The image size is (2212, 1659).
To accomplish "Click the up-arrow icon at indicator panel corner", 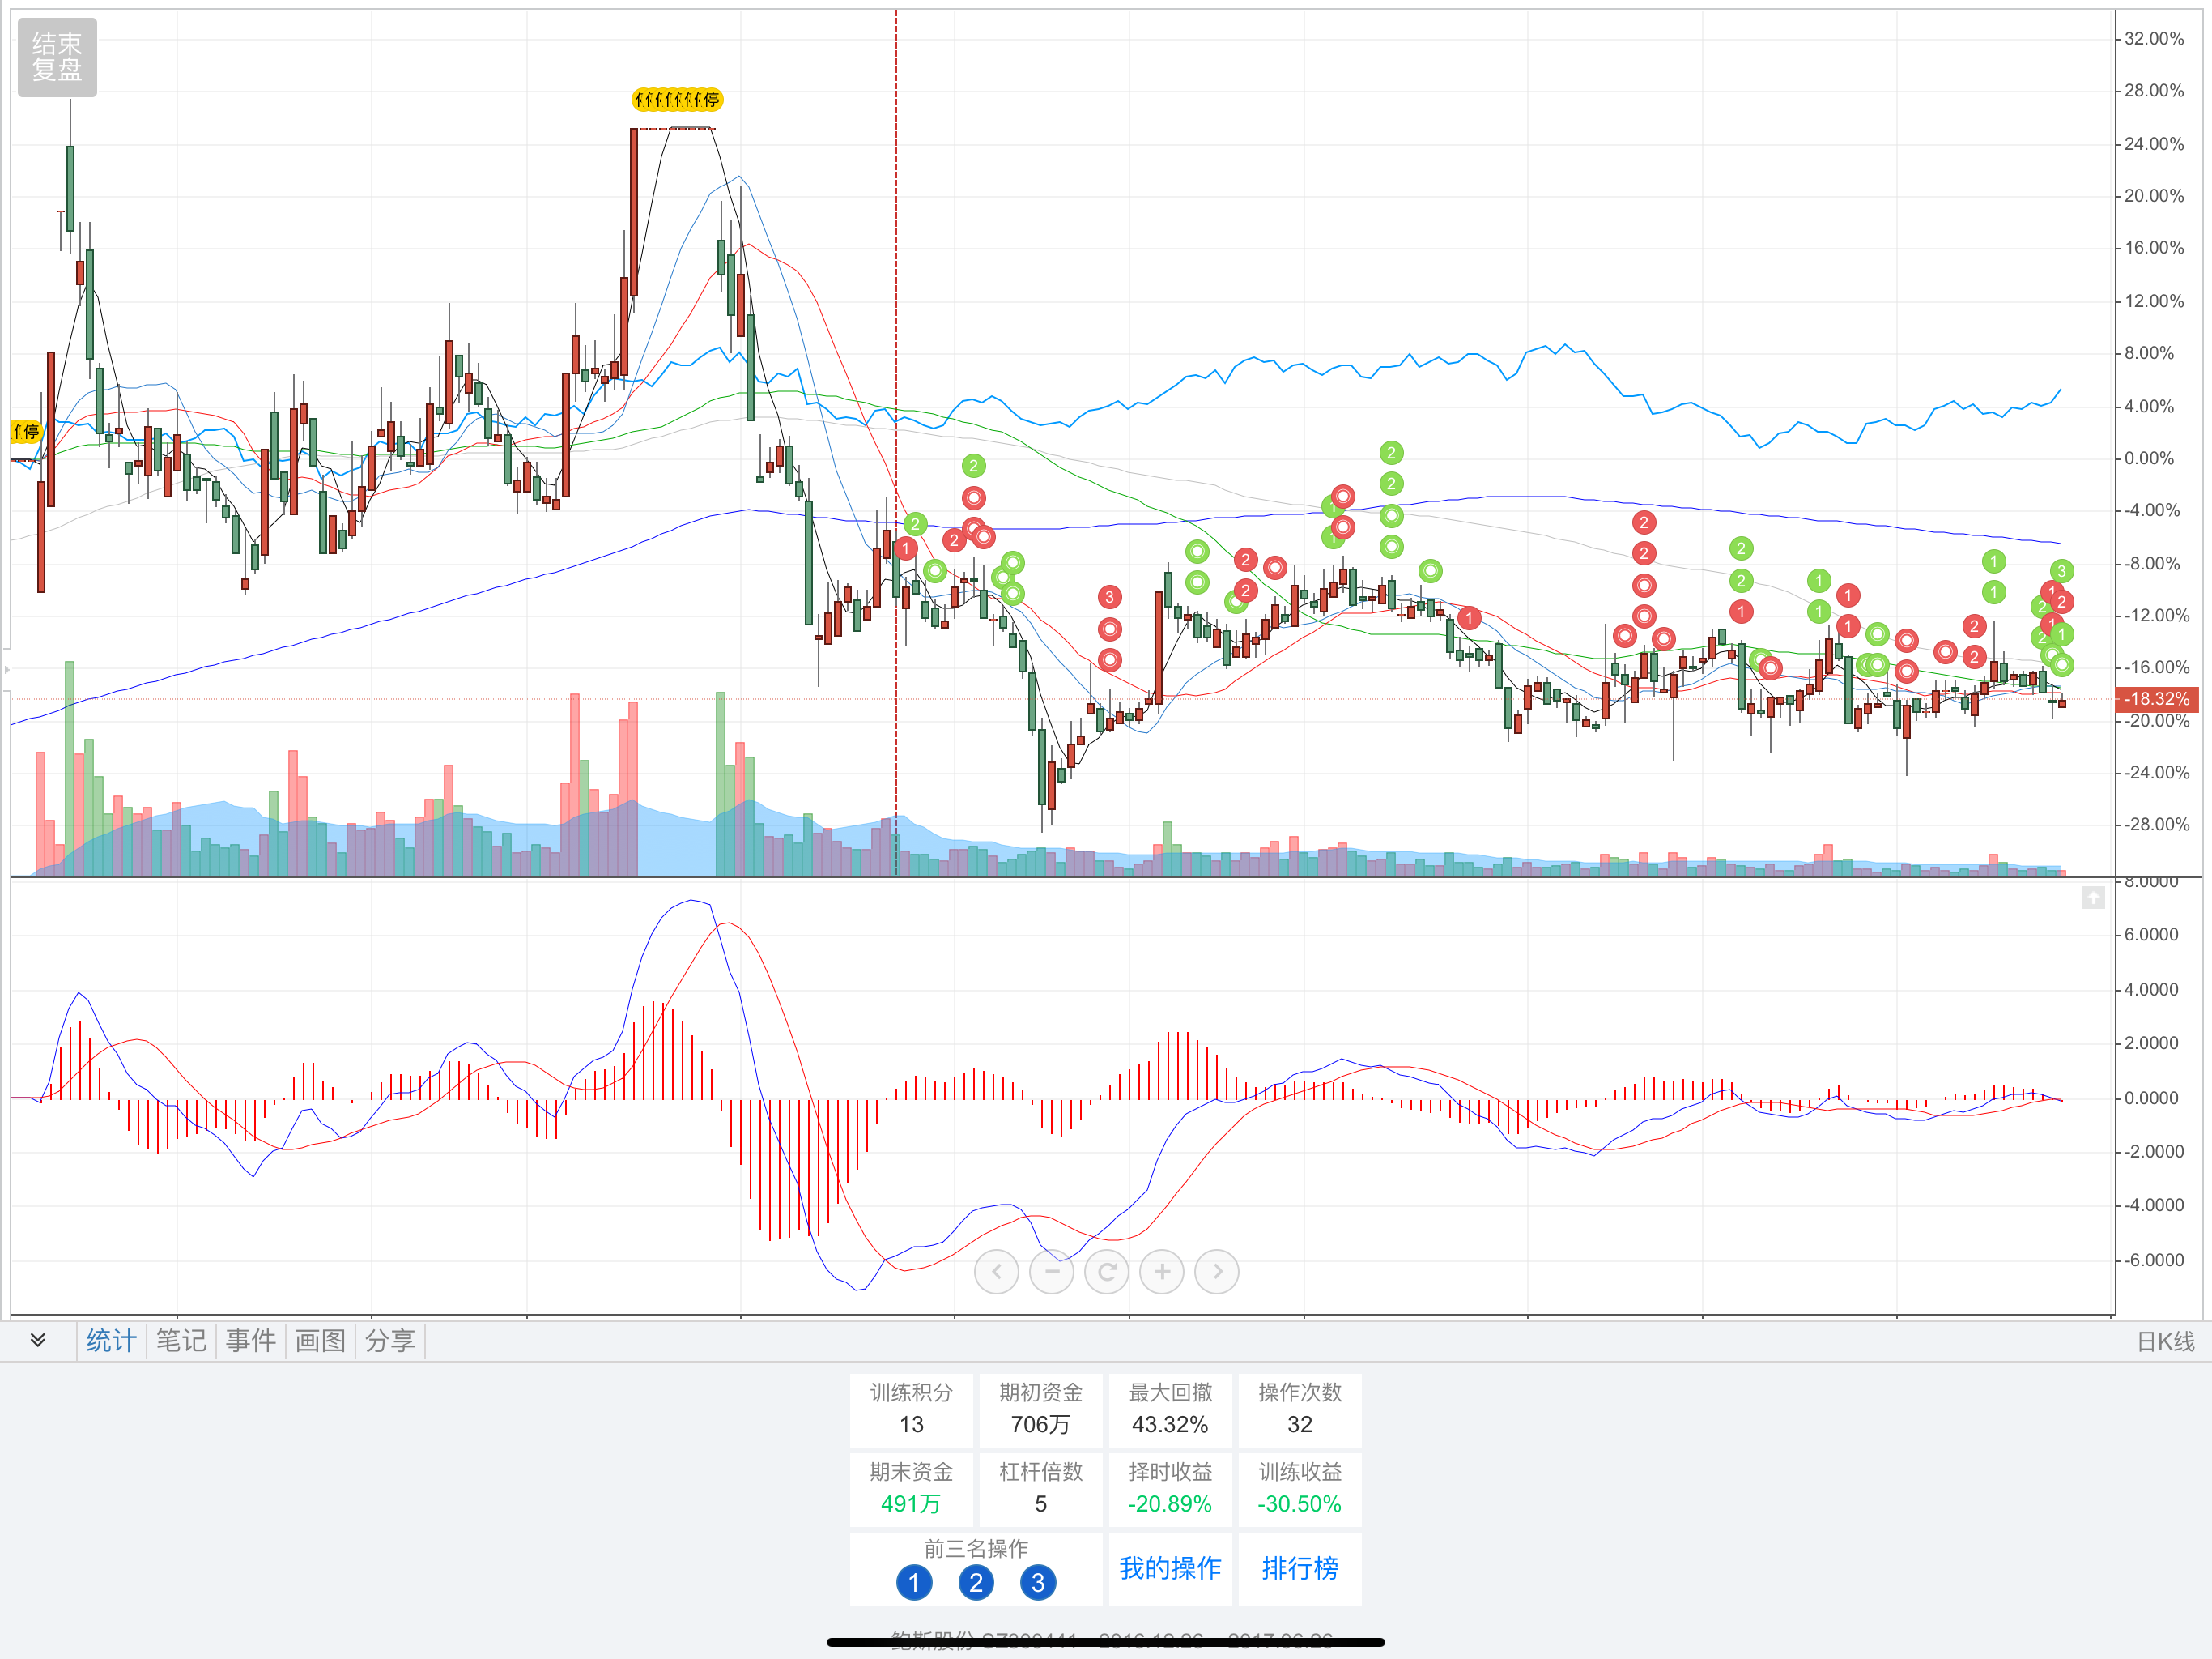I will tap(2093, 898).
